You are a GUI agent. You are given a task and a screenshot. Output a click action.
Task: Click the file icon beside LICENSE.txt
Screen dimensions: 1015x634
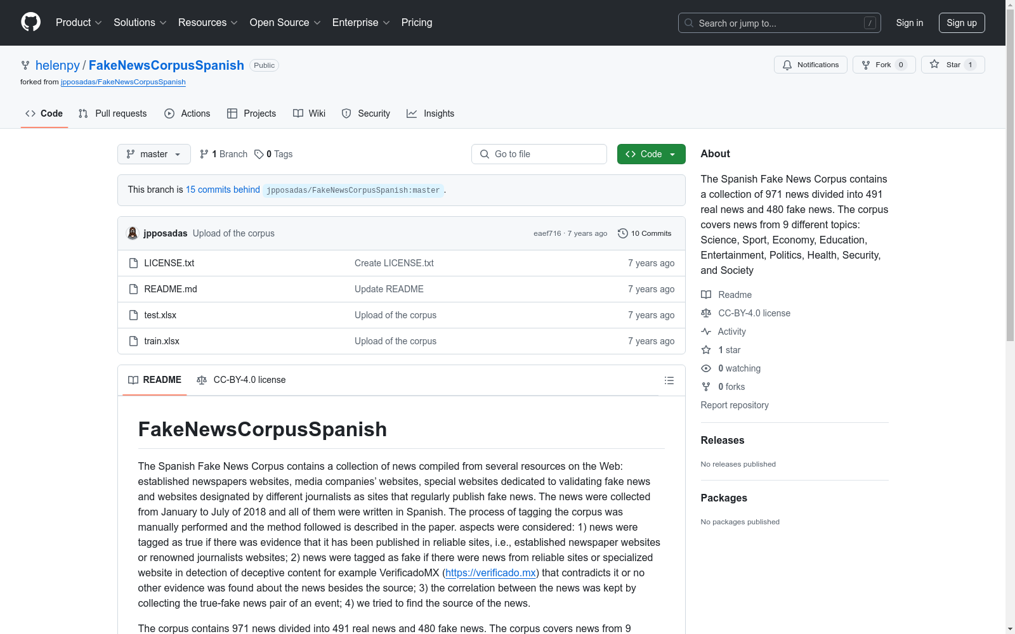point(133,263)
